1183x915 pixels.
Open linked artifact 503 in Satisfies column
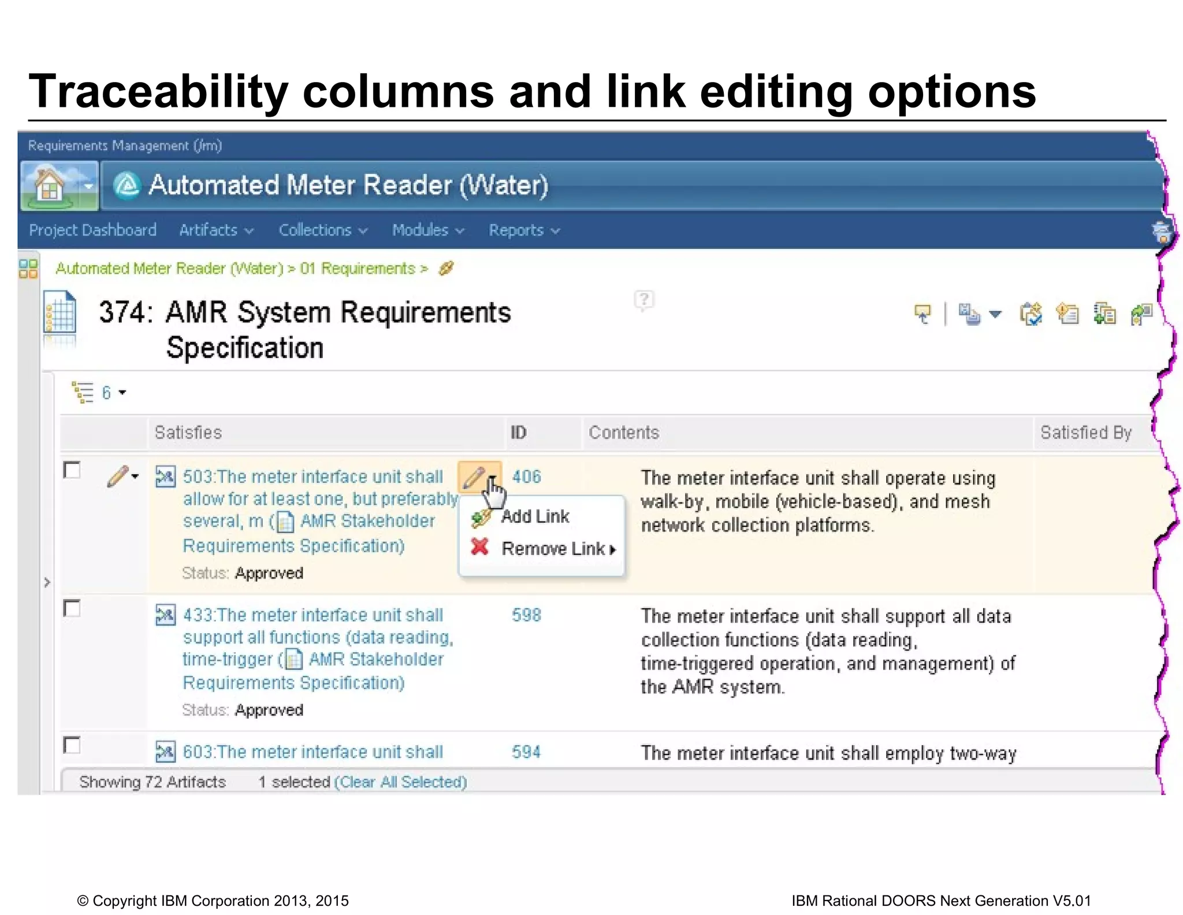pyautogui.click(x=319, y=511)
